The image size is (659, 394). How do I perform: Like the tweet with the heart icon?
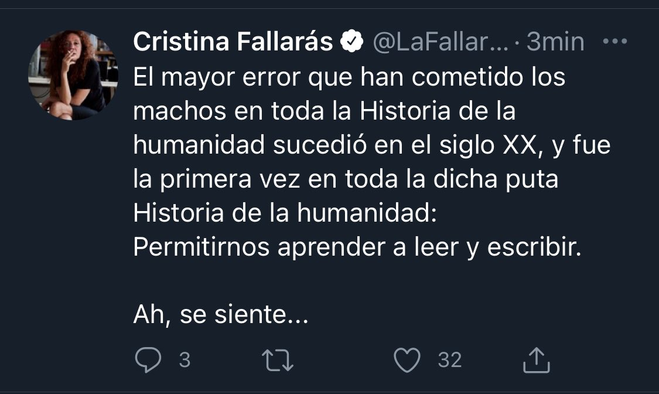pyautogui.click(x=408, y=360)
